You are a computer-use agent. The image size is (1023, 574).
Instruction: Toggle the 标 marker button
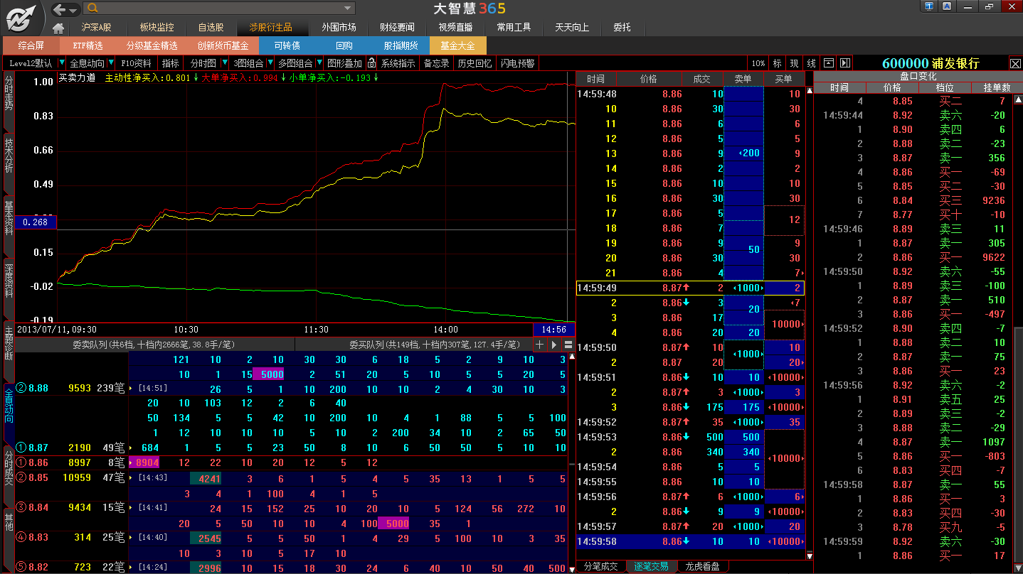777,63
